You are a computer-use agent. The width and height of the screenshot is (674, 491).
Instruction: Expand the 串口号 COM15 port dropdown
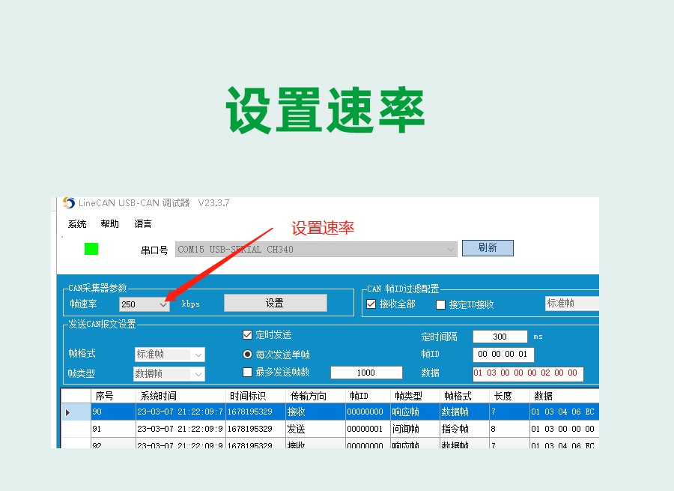450,250
